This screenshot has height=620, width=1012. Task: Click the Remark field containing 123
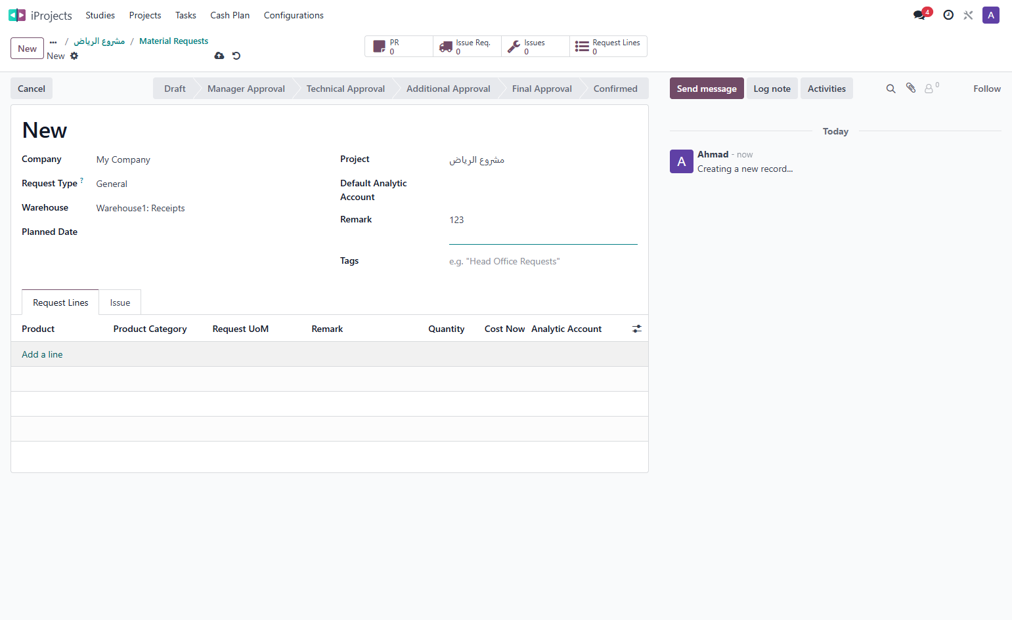tap(543, 228)
